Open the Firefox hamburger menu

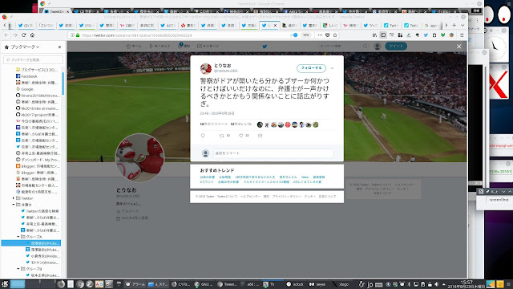[x=462, y=35]
